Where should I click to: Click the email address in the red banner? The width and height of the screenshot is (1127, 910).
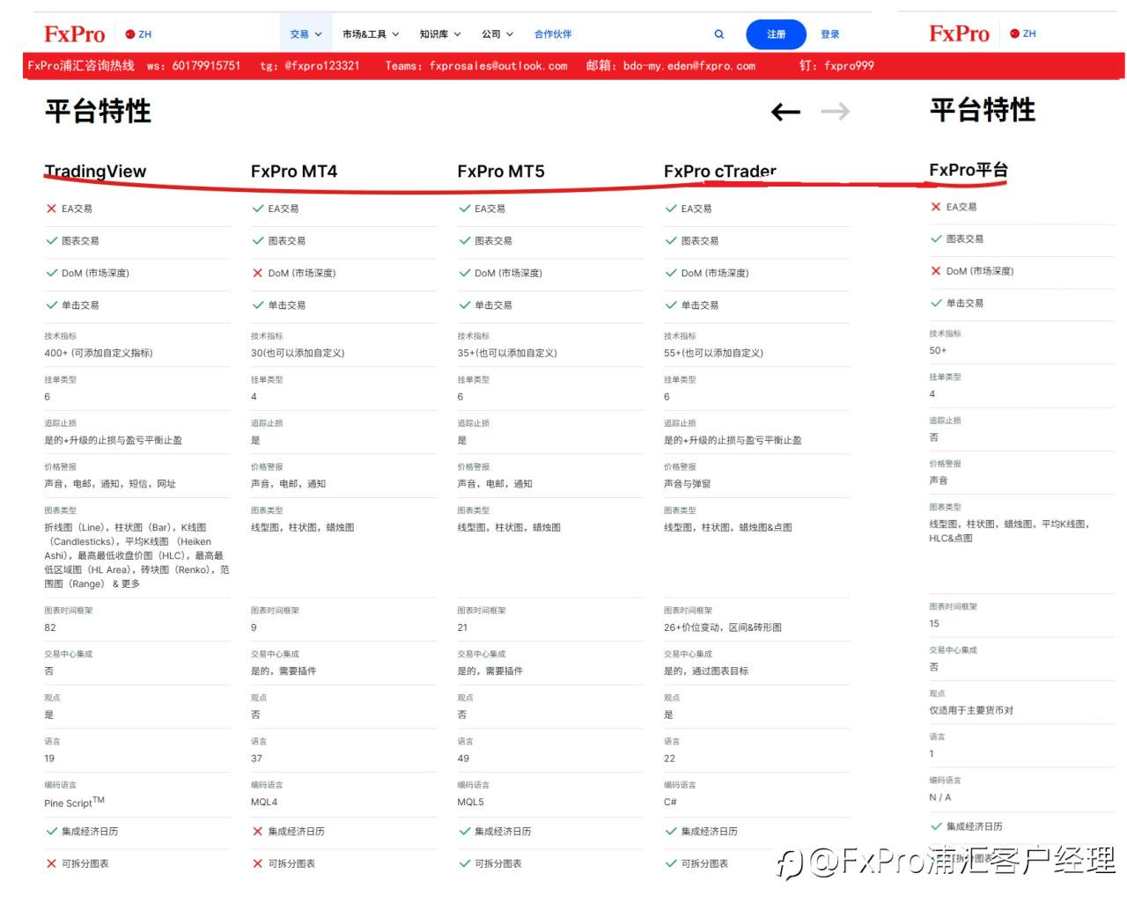686,65
